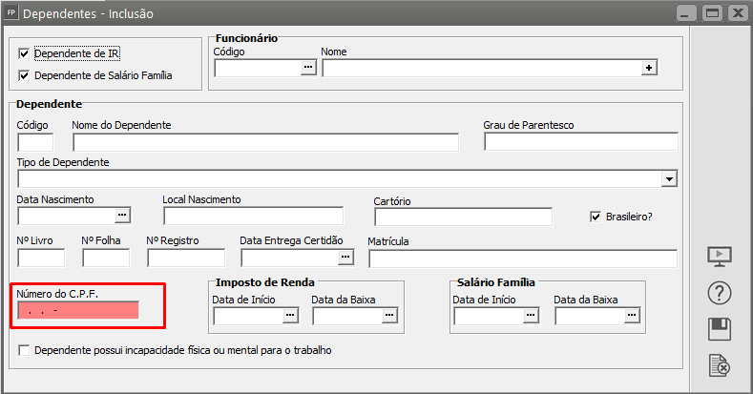
Task: Open Salário Família Data da Baixa picker
Action: click(x=631, y=316)
